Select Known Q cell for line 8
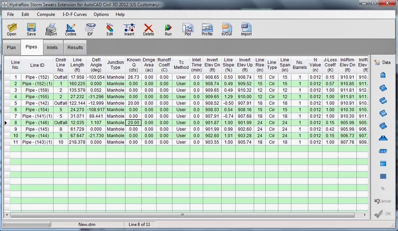This screenshot has height=231, width=398. tap(133, 123)
